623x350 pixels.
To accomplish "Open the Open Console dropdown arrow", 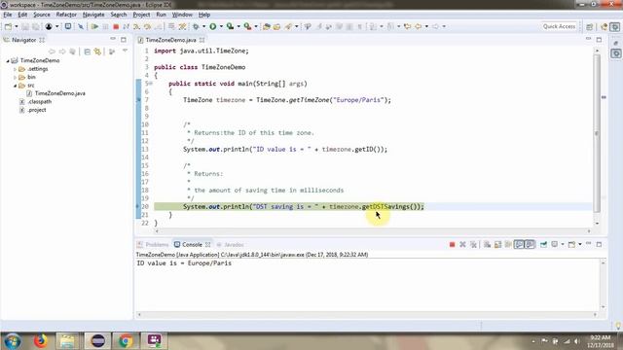I will pyautogui.click(x=580, y=244).
